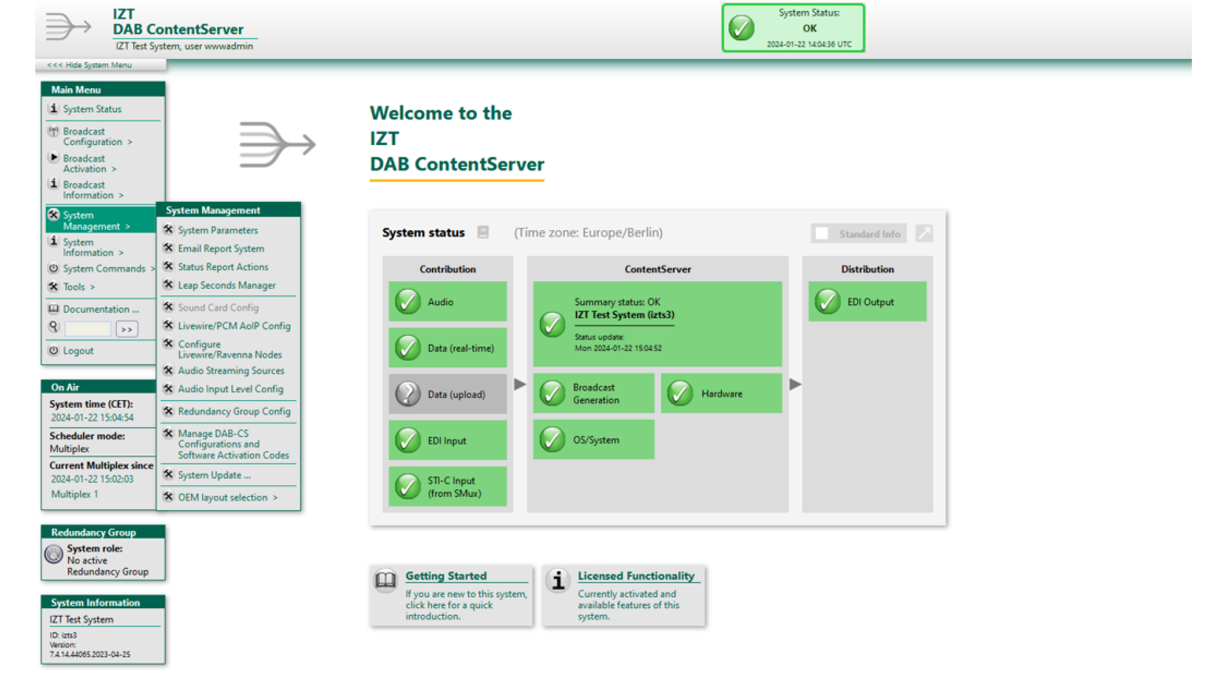The width and height of the screenshot is (1227, 690).
Task: Click the green System Status OK checkmark icon
Action: point(741,28)
